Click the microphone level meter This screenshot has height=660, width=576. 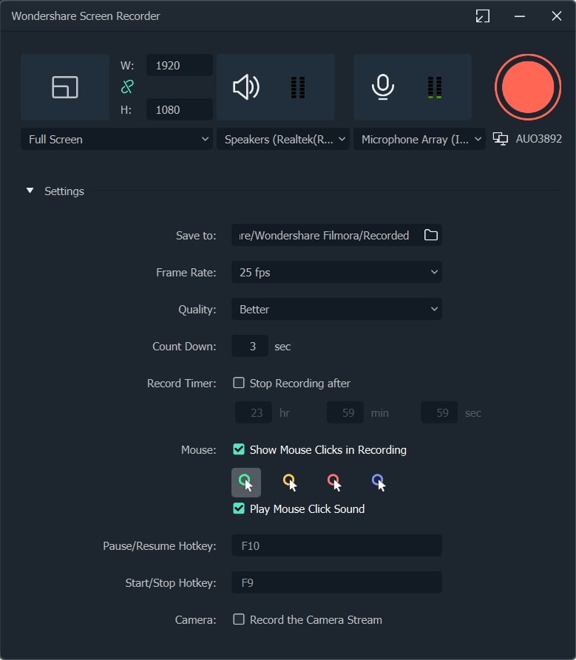click(x=435, y=87)
